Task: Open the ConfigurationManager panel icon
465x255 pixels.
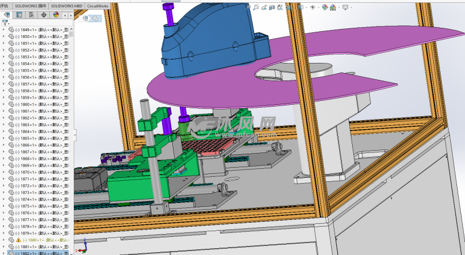Action: click(31, 15)
